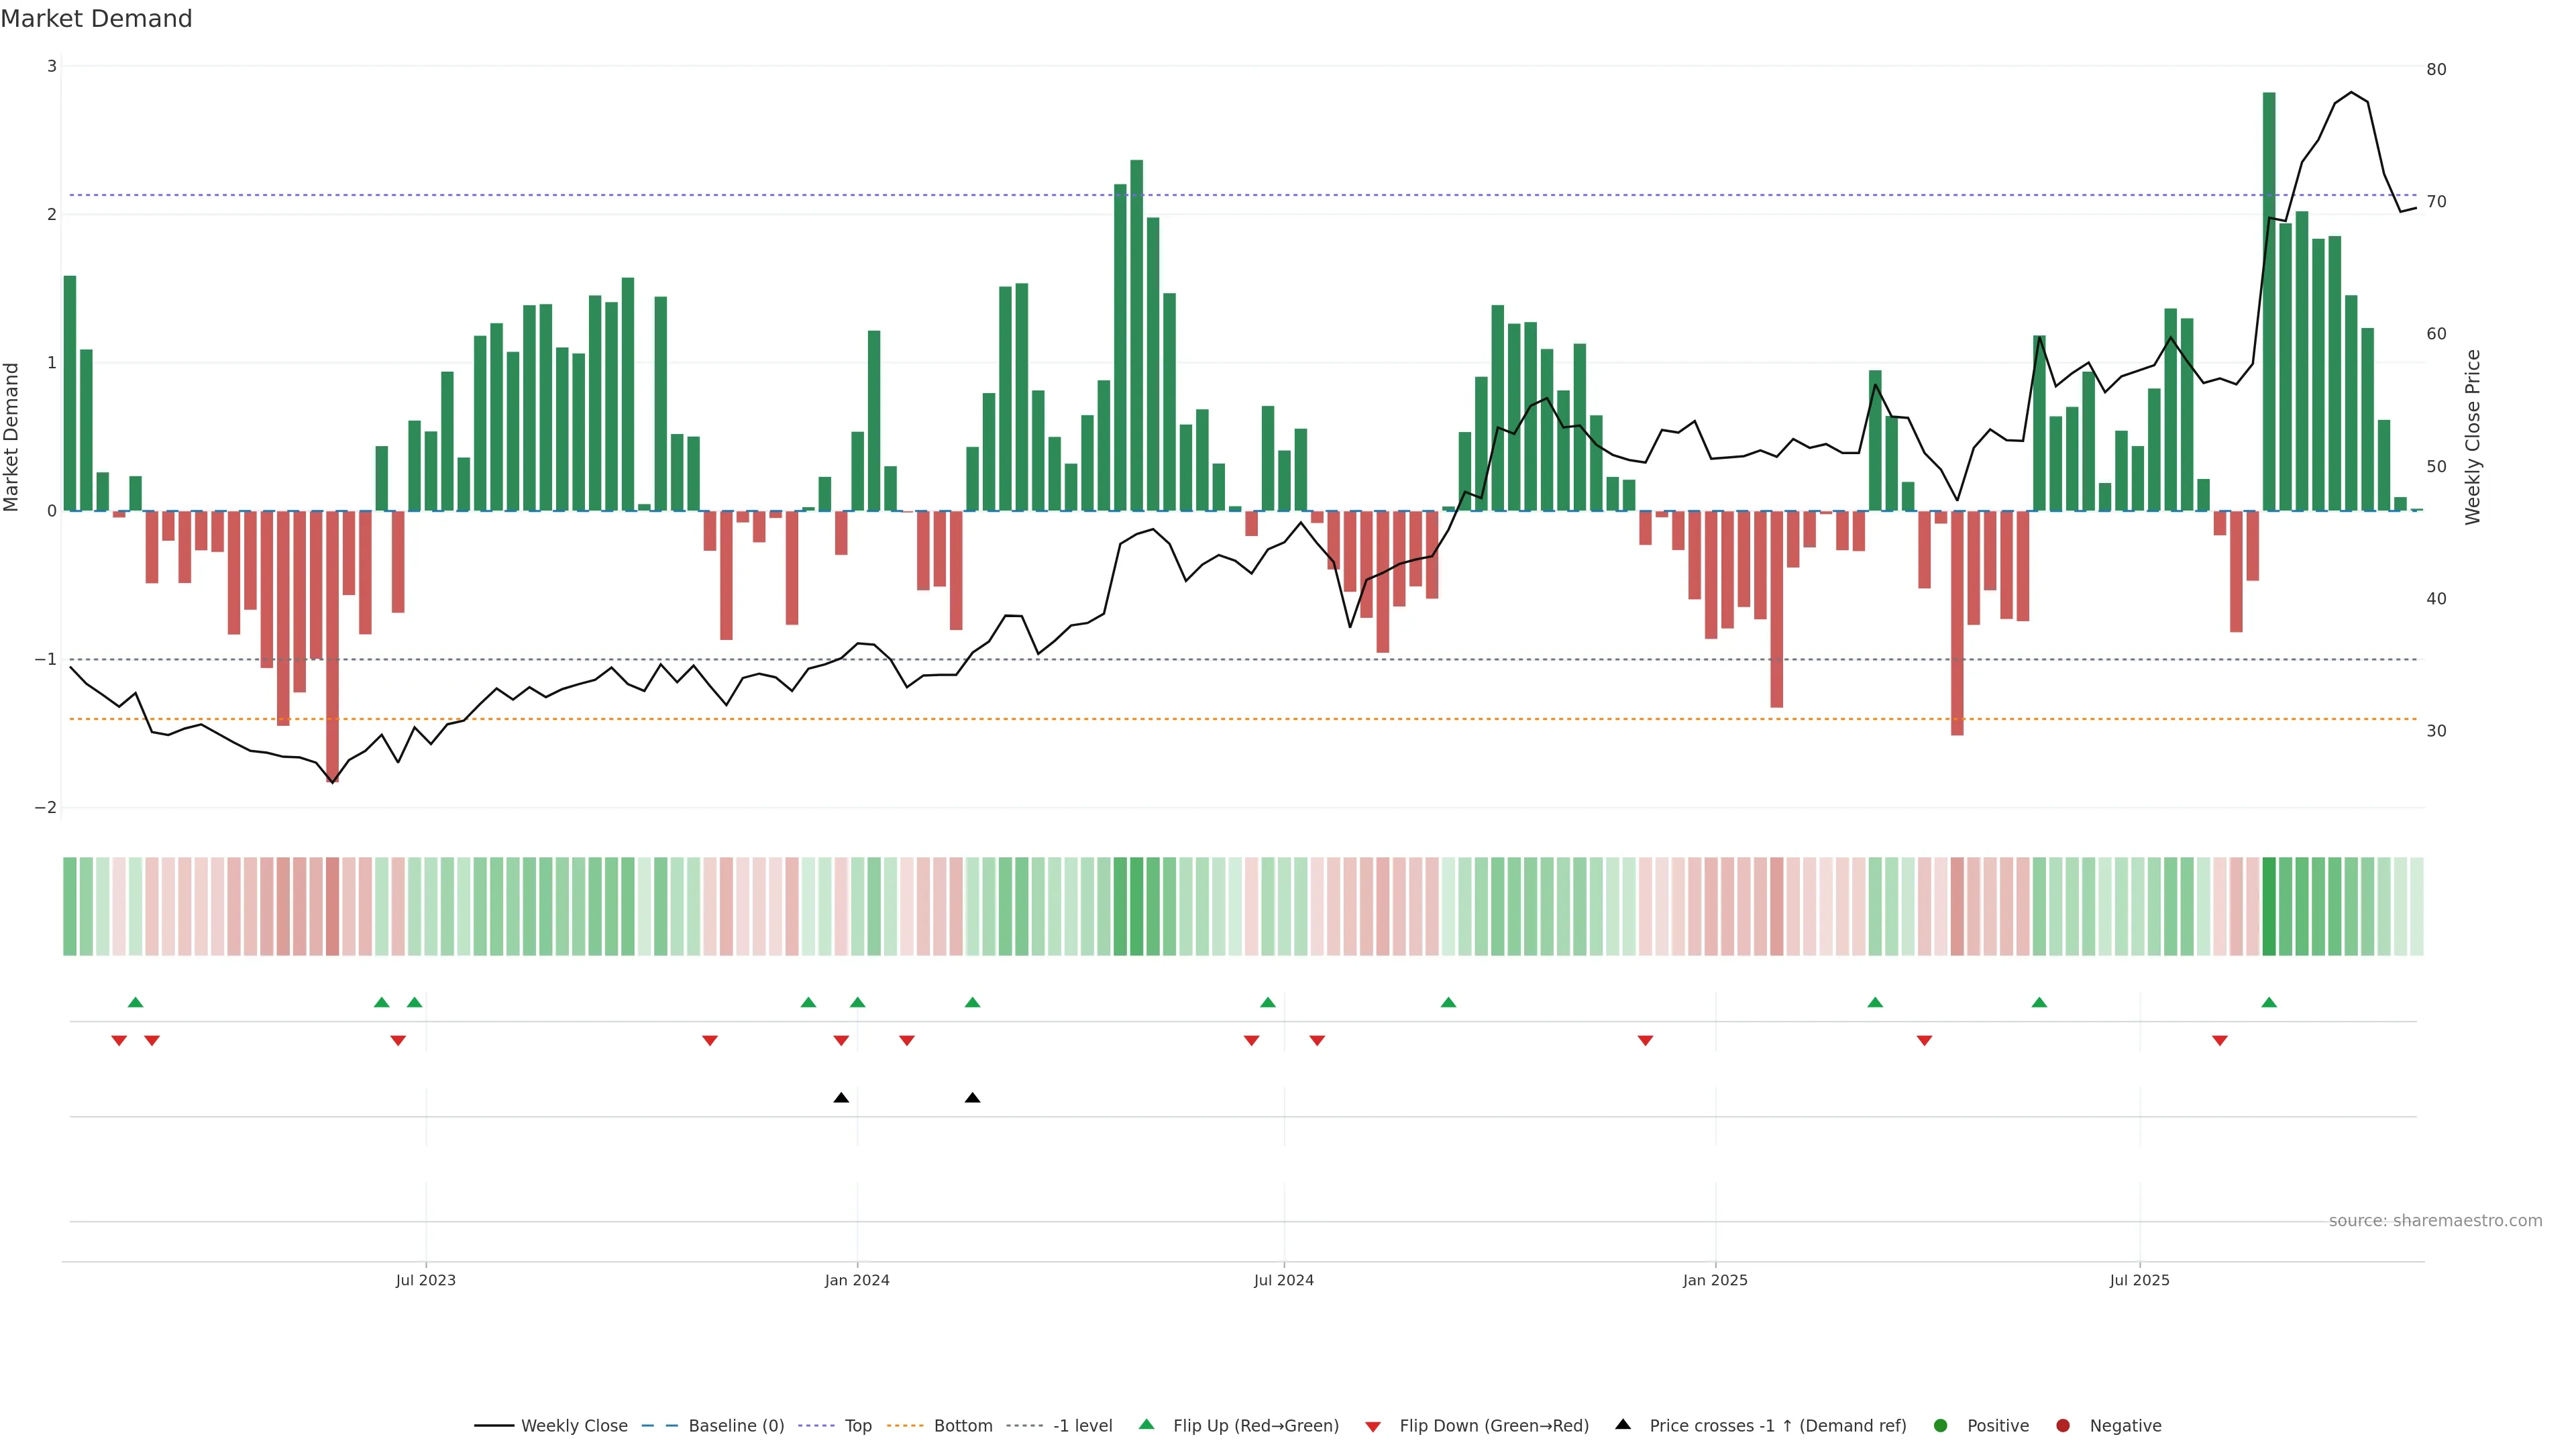Image resolution: width=2576 pixels, height=1449 pixels.
Task: Click first black price-cross triangle near Jan 2024
Action: point(841,1098)
